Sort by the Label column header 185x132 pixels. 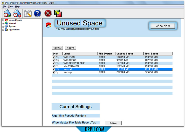pyautogui.click(x=80, y=54)
